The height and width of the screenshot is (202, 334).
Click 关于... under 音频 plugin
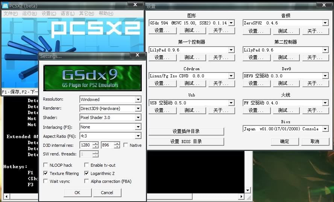315,31
